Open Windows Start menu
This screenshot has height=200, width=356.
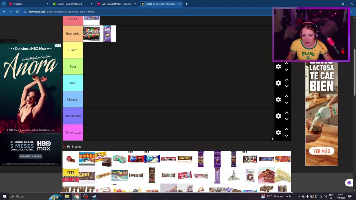(4, 196)
